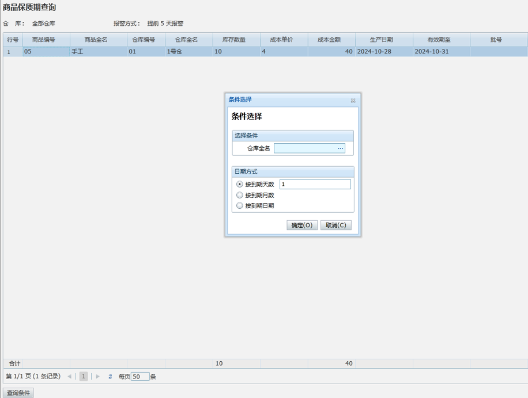Screen dimensions: 528x398
Task: Click page number 1 in pagination
Action: tap(84, 377)
